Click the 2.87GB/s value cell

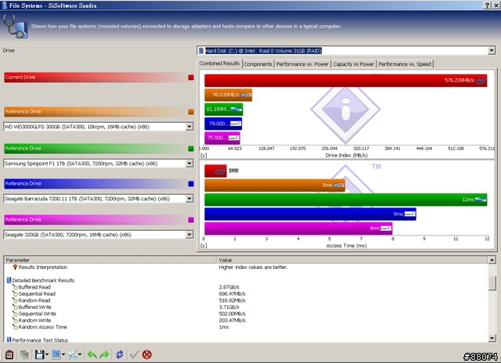tap(229, 287)
